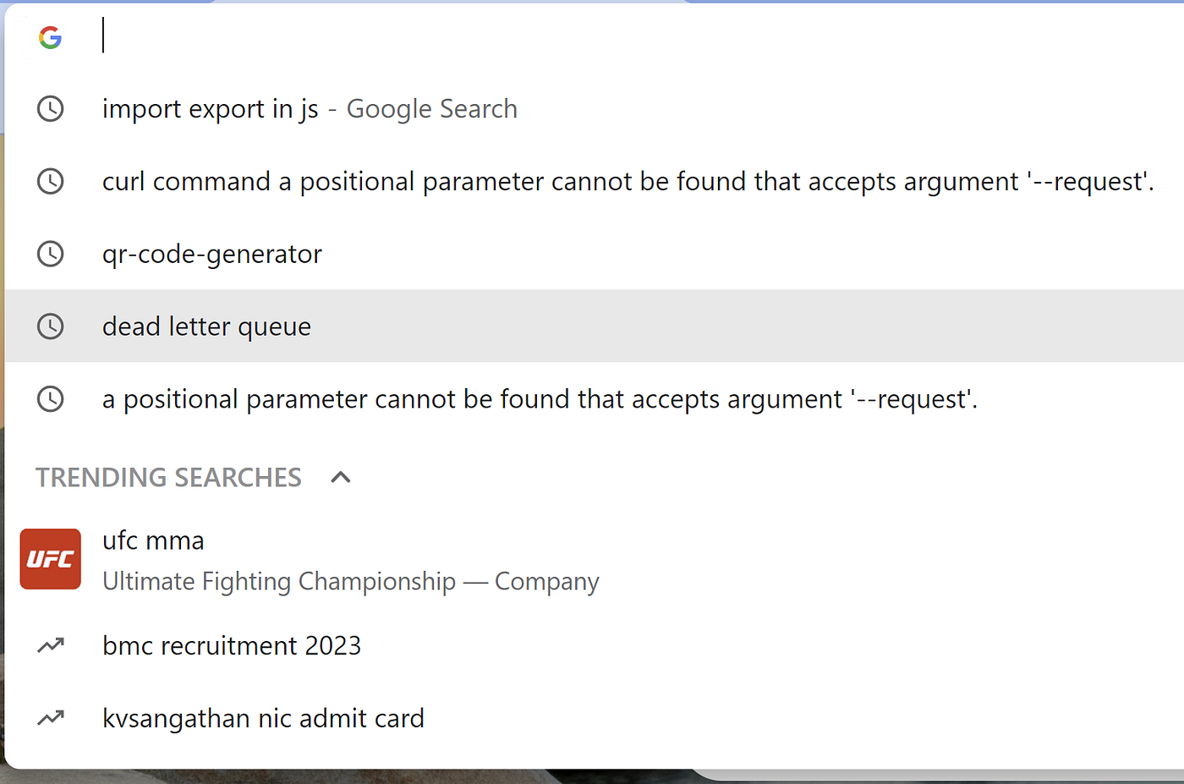The height and width of the screenshot is (784, 1184).
Task: Click trending arrow icon beside bmc recruitment
Action: (x=51, y=646)
